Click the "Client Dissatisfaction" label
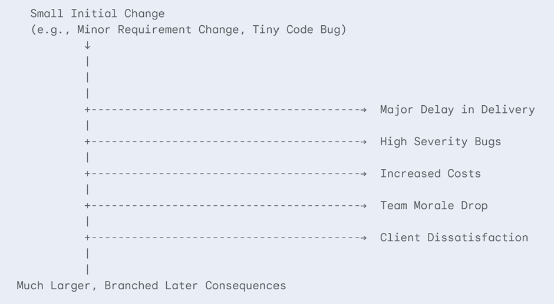Image resolution: width=554 pixels, height=304 pixels. click(x=454, y=238)
